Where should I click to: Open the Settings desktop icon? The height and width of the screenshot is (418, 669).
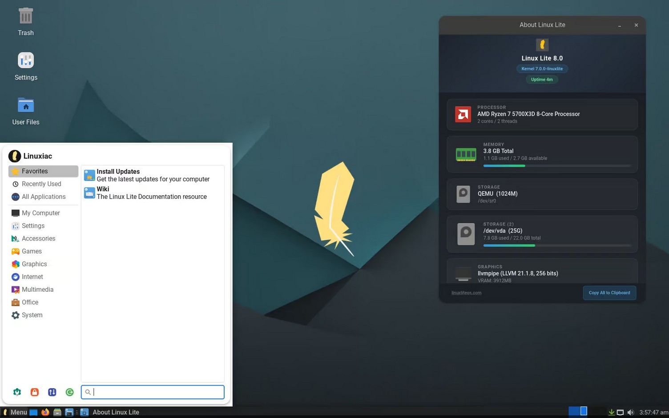click(26, 66)
